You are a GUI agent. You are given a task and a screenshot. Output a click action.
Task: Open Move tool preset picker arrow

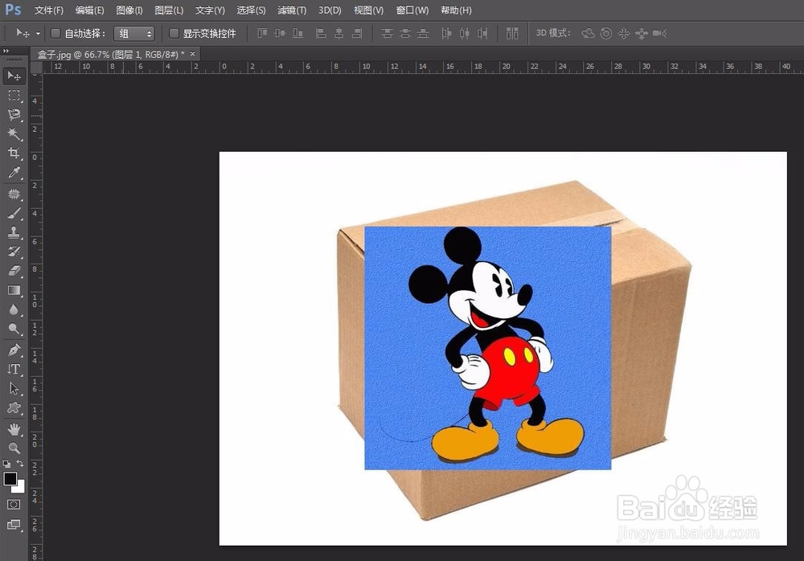(x=38, y=34)
